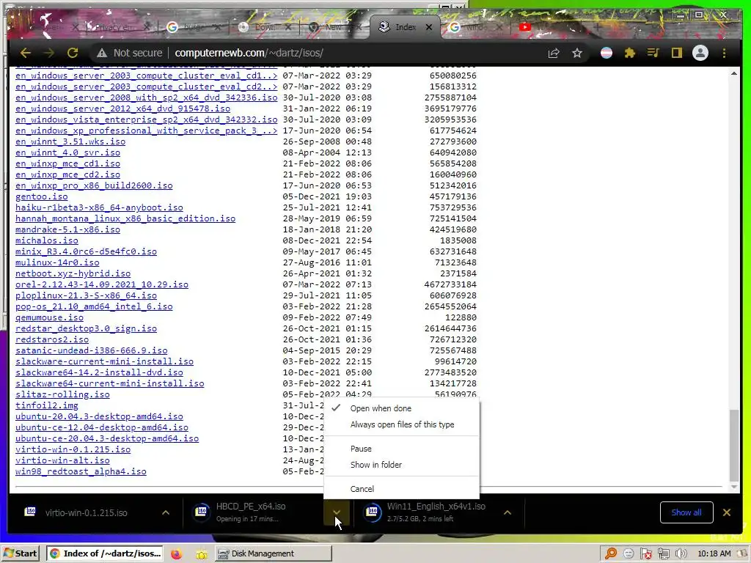Click the pop-os_21.10_amd64_intel_6.iso link
This screenshot has width=751, height=563.
pyautogui.click(x=94, y=306)
